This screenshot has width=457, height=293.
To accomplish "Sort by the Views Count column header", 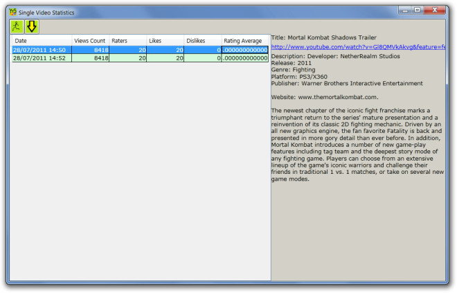I will (x=90, y=41).
